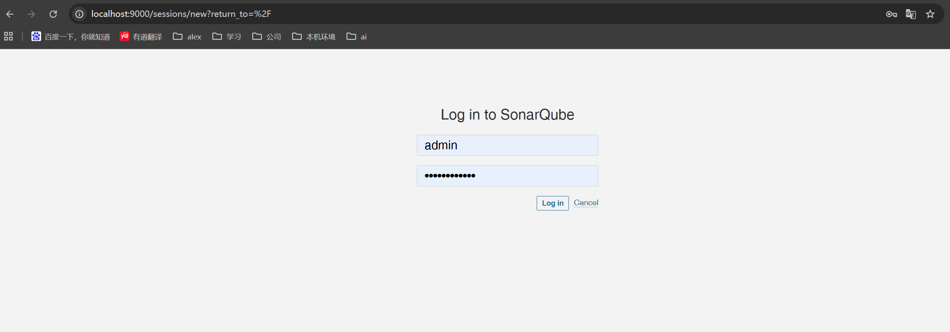Click the browser forward arrow
The width and height of the screenshot is (950, 332).
(31, 14)
